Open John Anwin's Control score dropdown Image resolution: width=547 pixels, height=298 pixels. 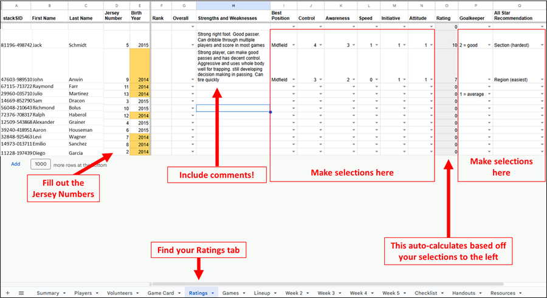coord(319,80)
